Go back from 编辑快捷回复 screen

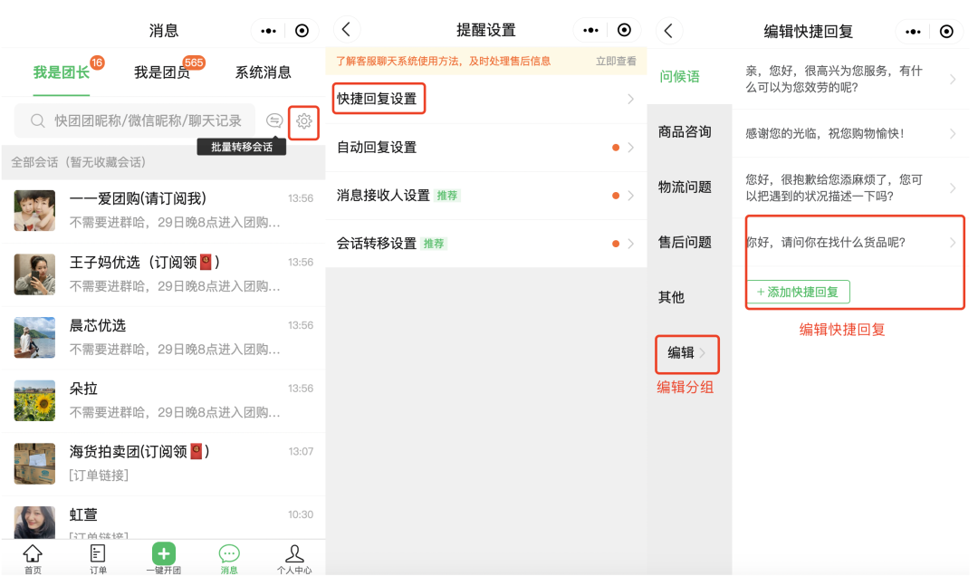[x=668, y=31]
